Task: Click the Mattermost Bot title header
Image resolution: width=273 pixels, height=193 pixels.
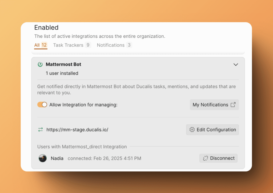Action: (x=63, y=64)
